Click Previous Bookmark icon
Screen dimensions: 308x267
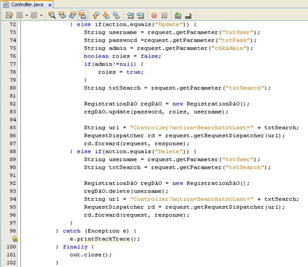(96, 15)
